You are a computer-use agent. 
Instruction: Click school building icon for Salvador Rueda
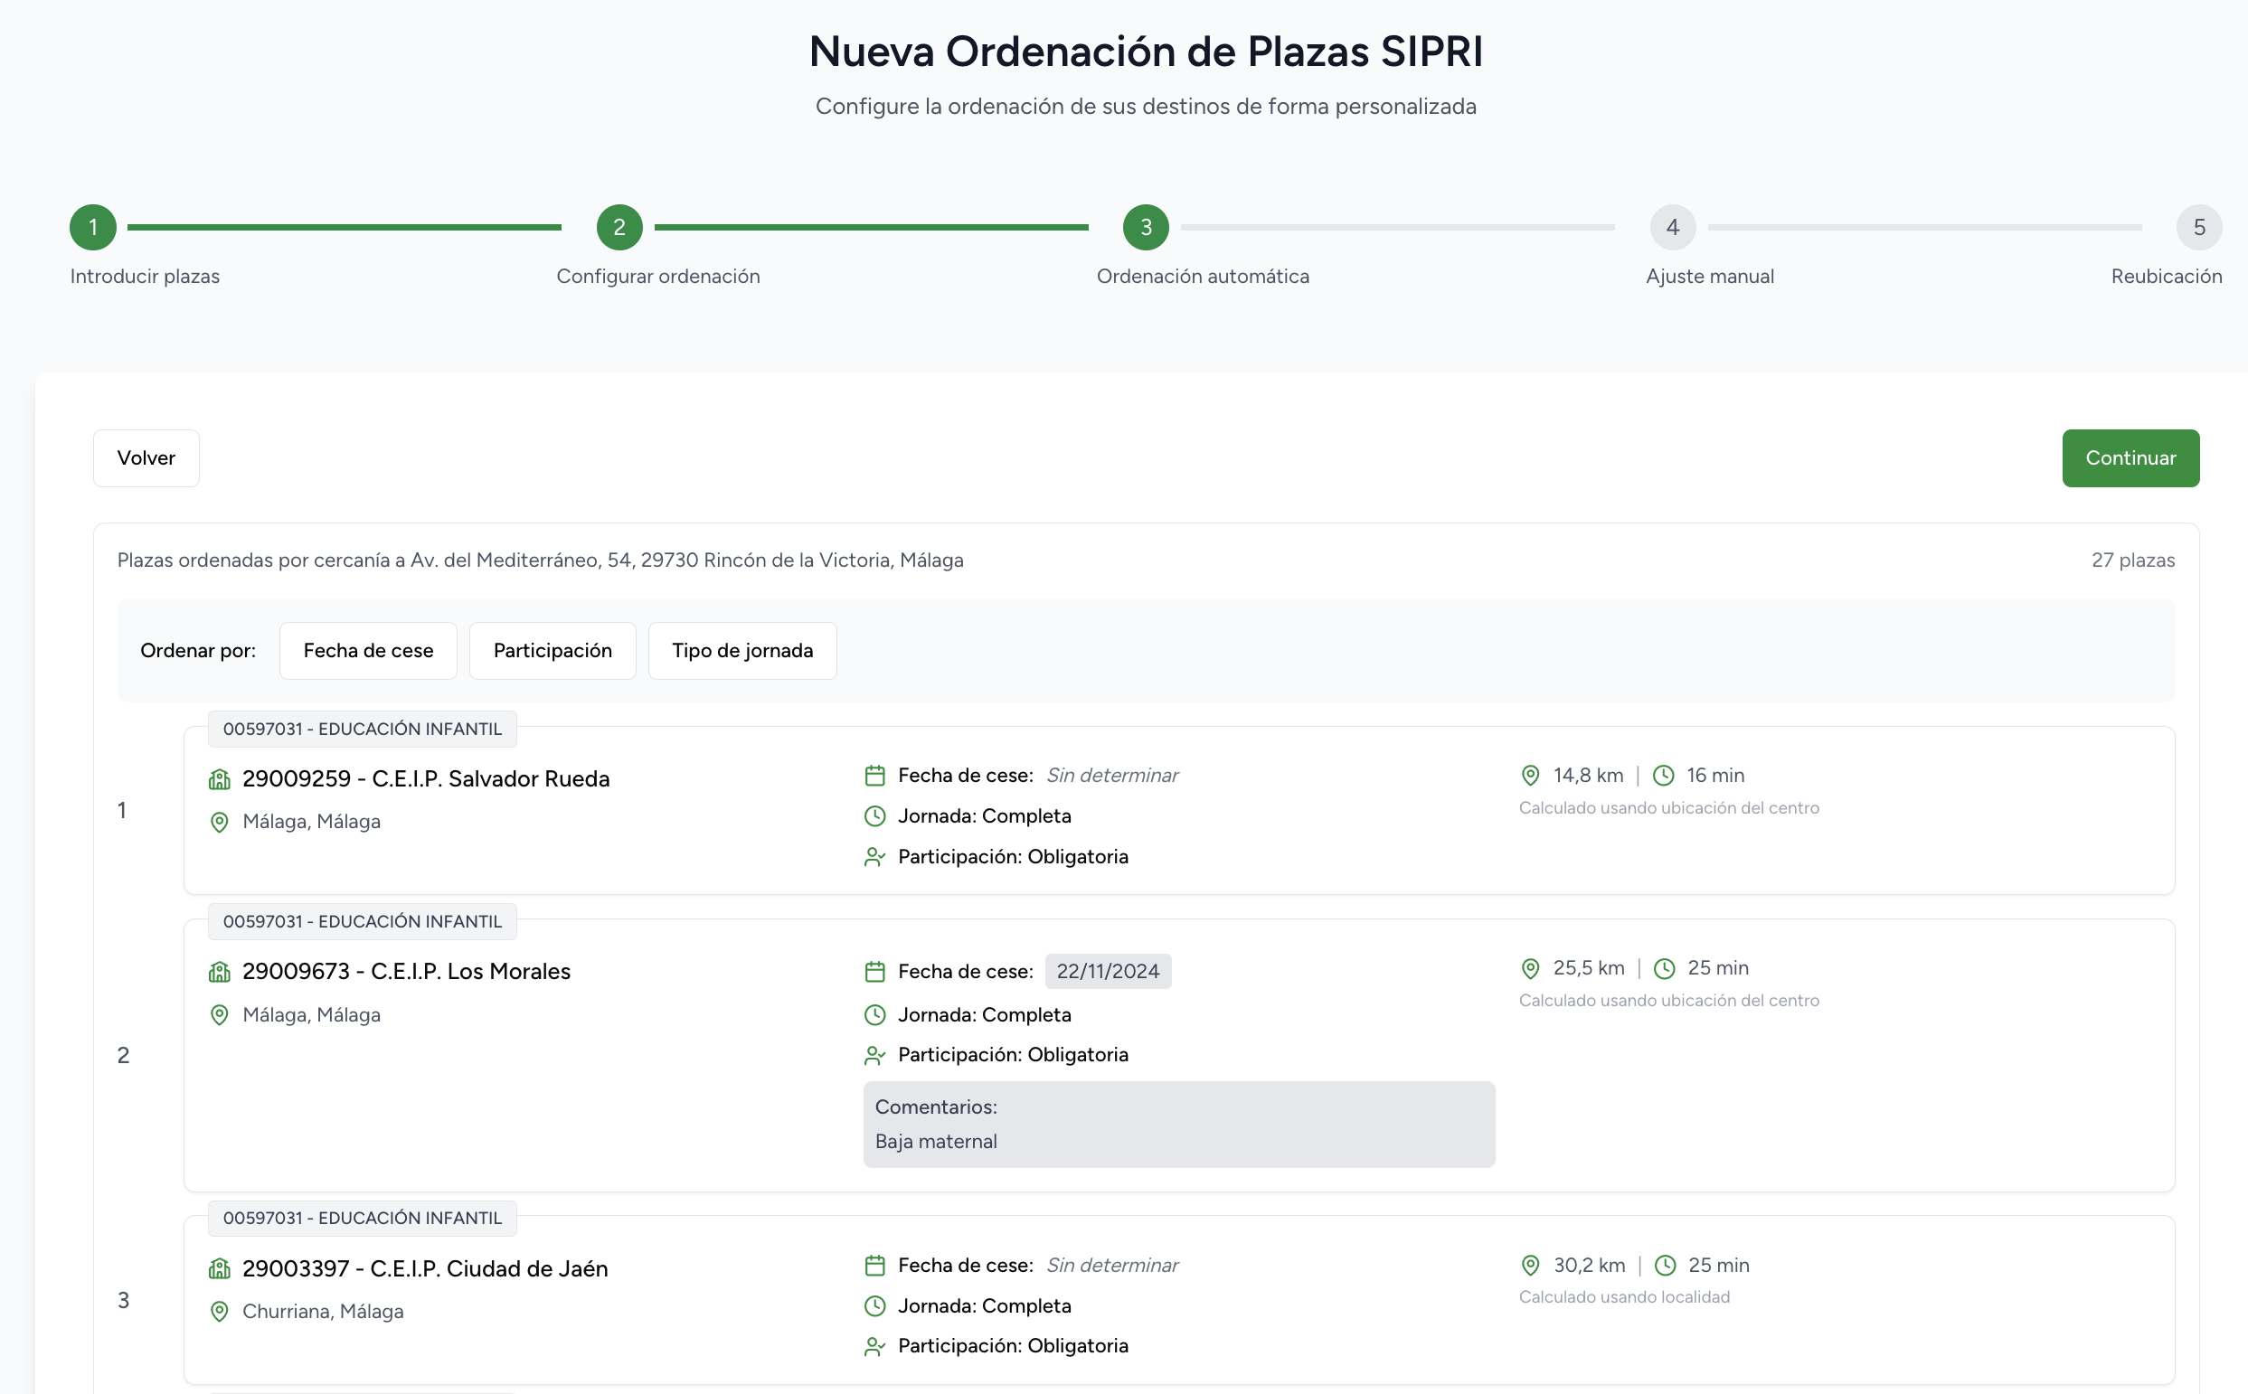click(x=220, y=780)
